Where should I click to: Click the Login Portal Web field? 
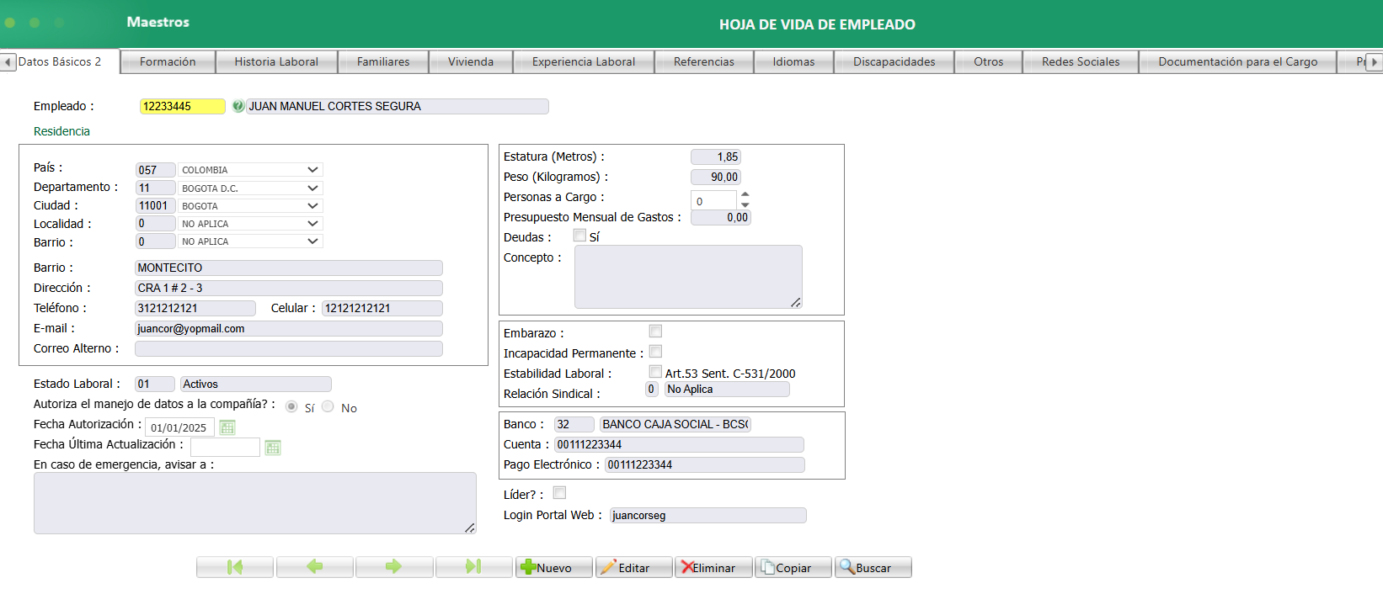click(708, 515)
